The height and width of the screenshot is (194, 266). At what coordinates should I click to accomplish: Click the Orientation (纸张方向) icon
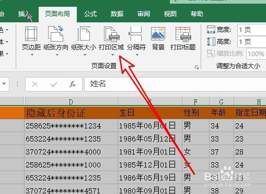coord(55,34)
